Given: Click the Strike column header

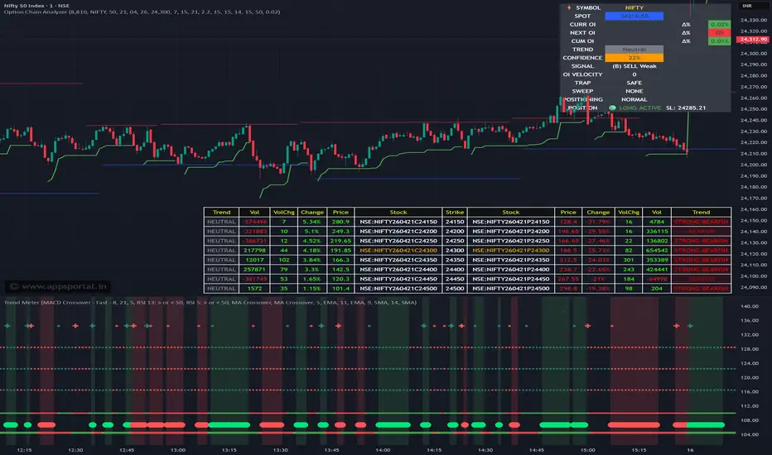Looking at the screenshot, I should [455, 213].
